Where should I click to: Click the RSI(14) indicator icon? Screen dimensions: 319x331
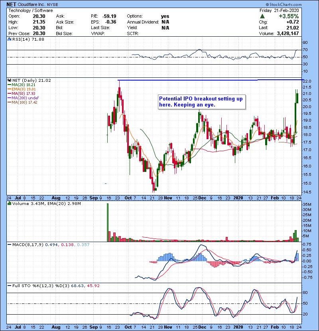pos(10,39)
